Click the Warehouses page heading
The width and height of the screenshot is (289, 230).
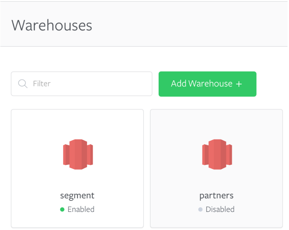(52, 25)
